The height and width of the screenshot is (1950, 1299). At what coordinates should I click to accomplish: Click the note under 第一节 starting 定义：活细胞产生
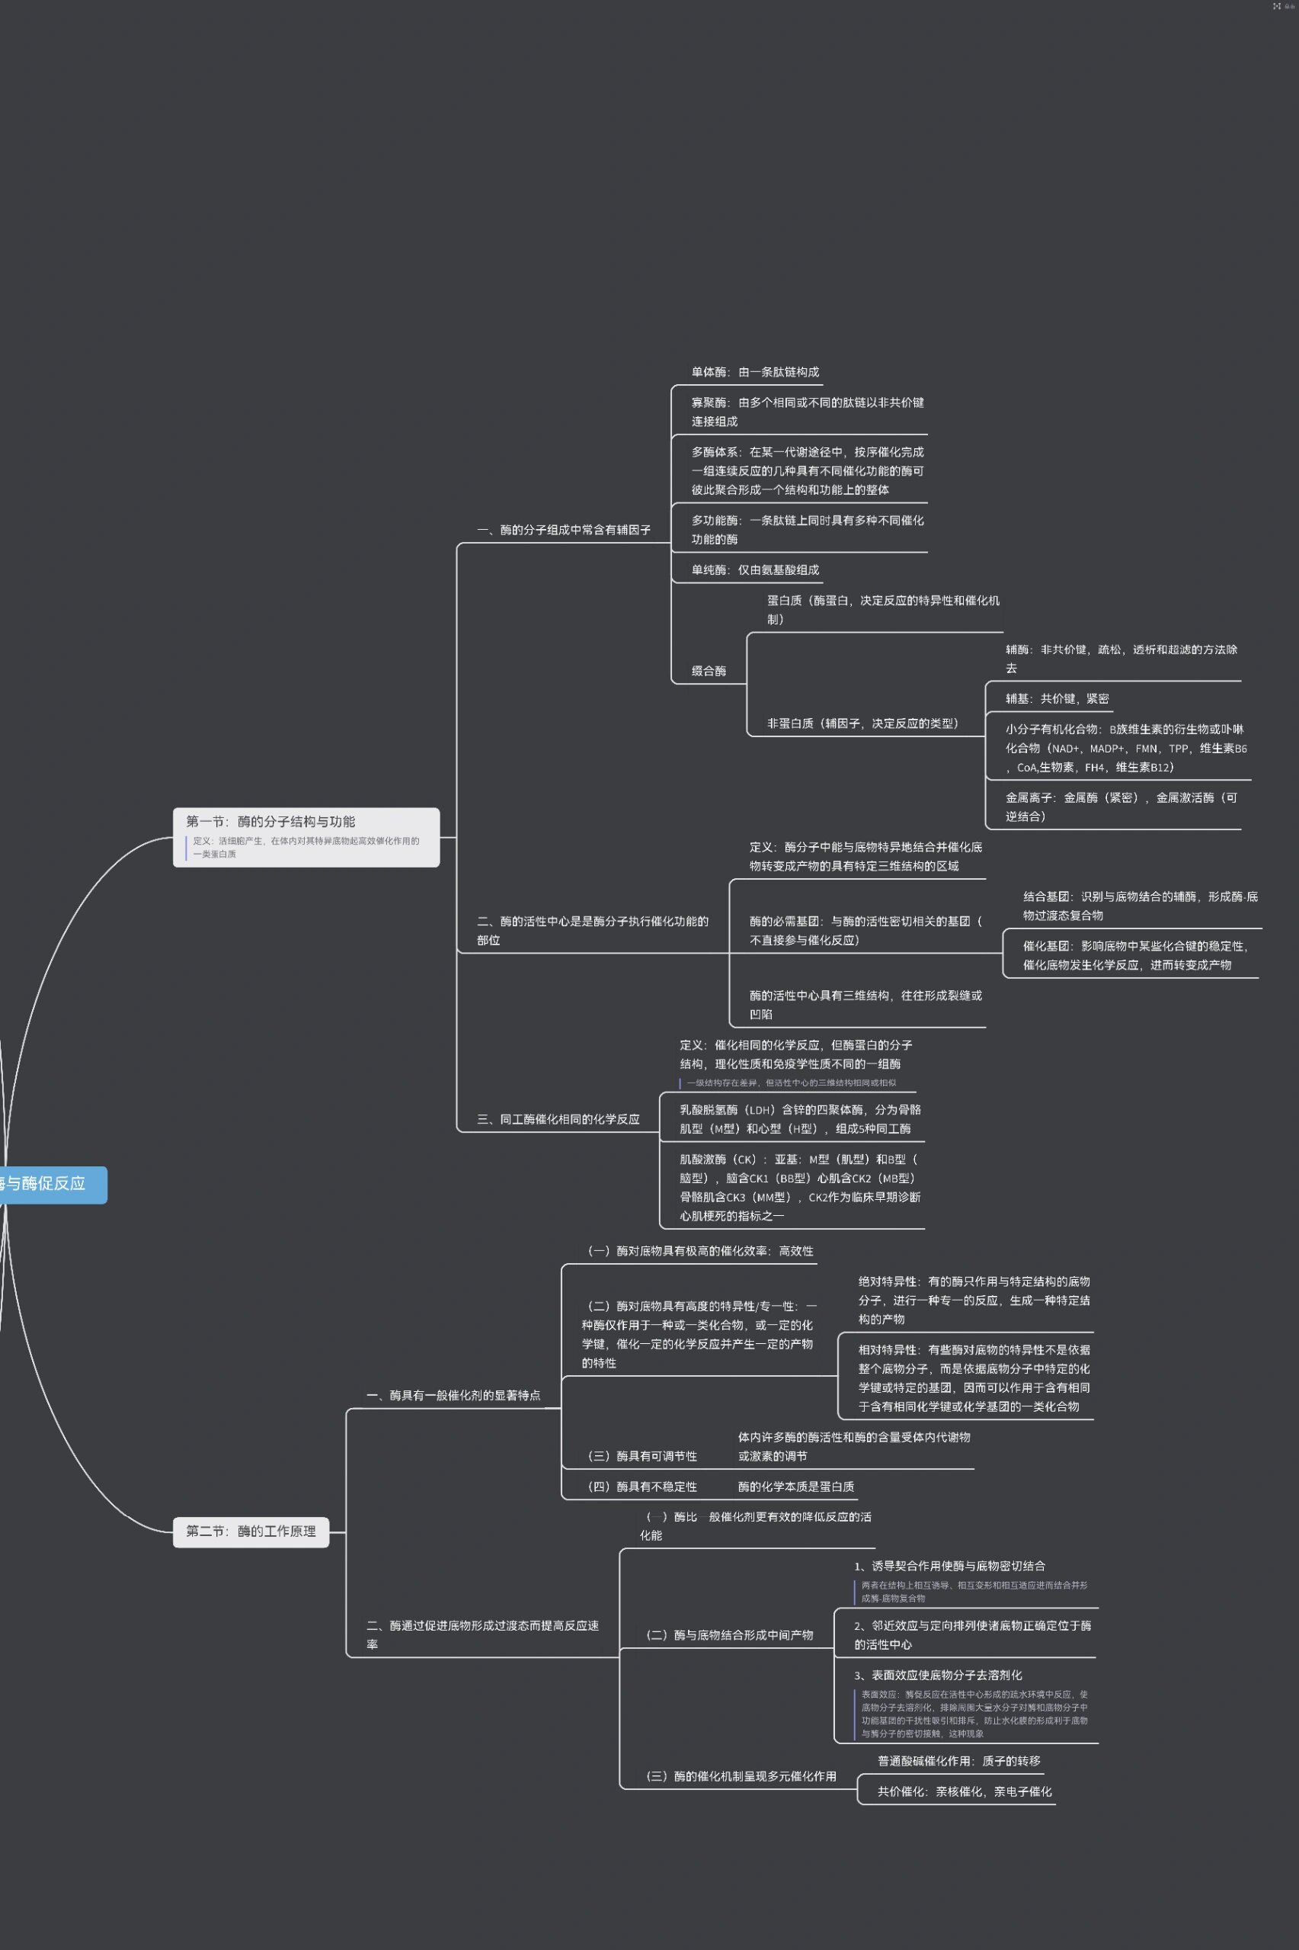(x=306, y=847)
